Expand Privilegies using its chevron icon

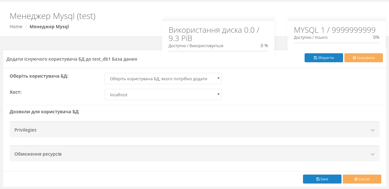[372, 130]
